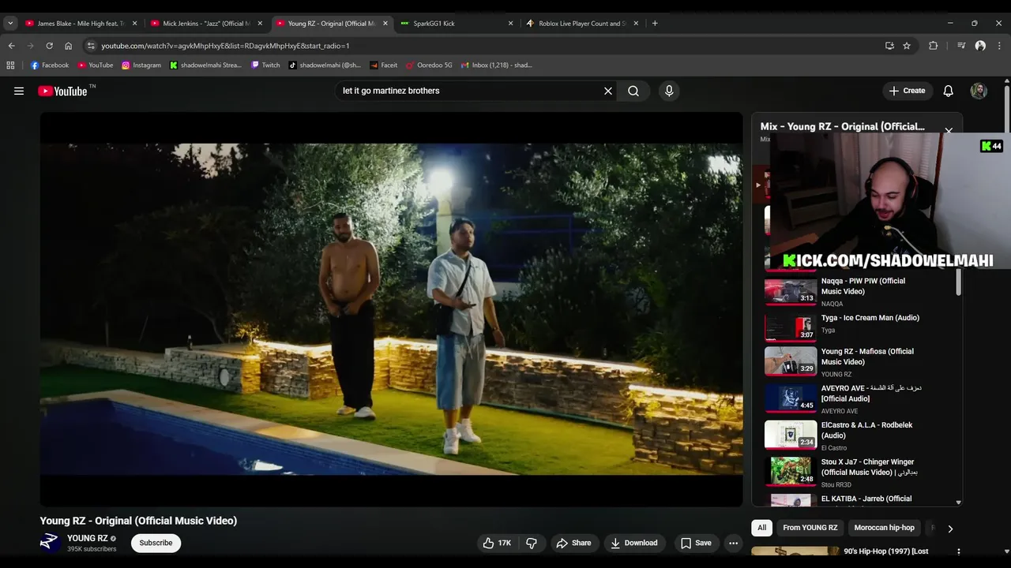The height and width of the screenshot is (568, 1011).
Task: Open tab search chevron dropdown
Action: coord(10,23)
